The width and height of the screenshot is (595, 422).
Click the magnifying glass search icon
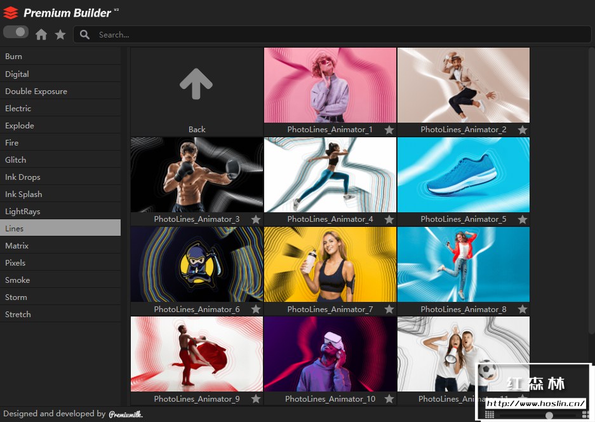coord(84,34)
